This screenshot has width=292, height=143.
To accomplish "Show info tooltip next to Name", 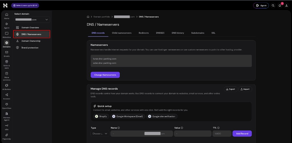I will 119,128.
